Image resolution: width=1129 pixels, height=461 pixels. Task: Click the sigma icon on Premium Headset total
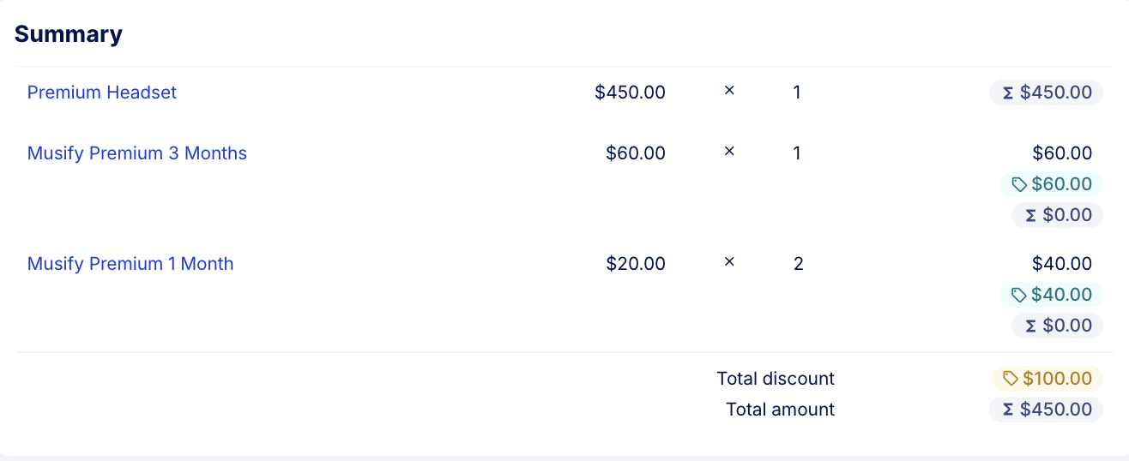point(1007,93)
